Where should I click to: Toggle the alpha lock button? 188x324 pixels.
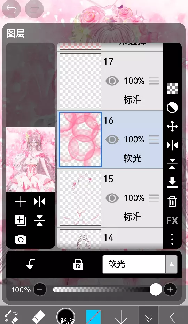click(78, 264)
